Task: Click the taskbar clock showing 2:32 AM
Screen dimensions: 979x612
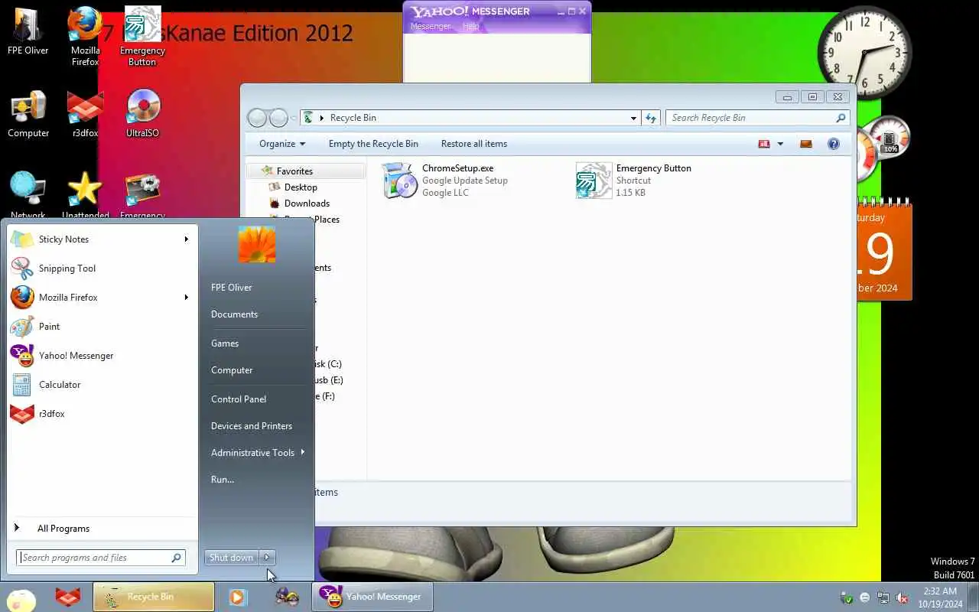Action: tap(940, 597)
